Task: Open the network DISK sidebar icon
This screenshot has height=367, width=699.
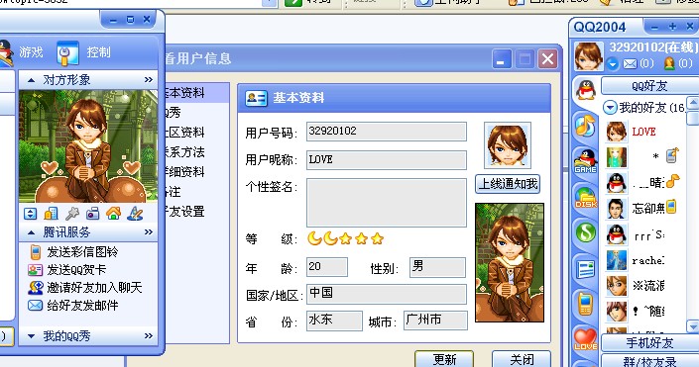Action: (x=585, y=198)
